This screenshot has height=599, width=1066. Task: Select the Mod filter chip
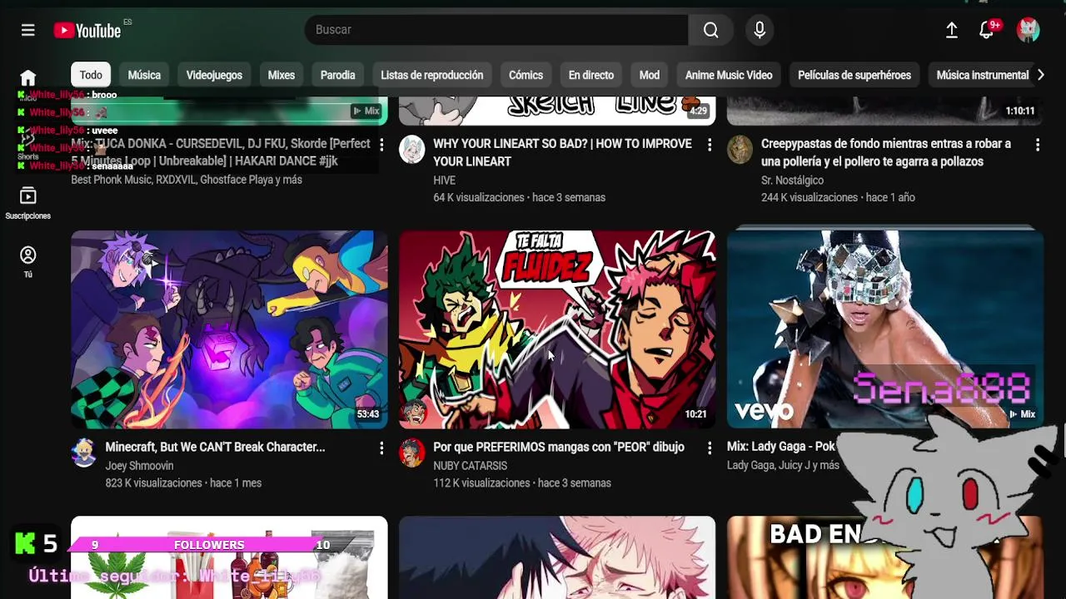[x=650, y=75]
